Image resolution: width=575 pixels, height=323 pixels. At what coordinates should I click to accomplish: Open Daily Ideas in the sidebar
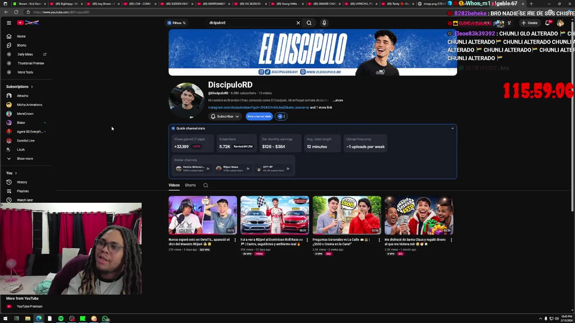[x=26, y=54]
